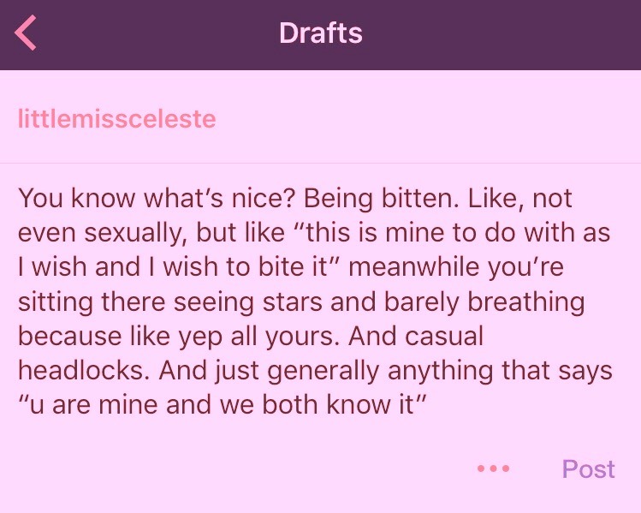Tap the words 'generally anything that says'
The image size is (641, 513).
pos(440,370)
